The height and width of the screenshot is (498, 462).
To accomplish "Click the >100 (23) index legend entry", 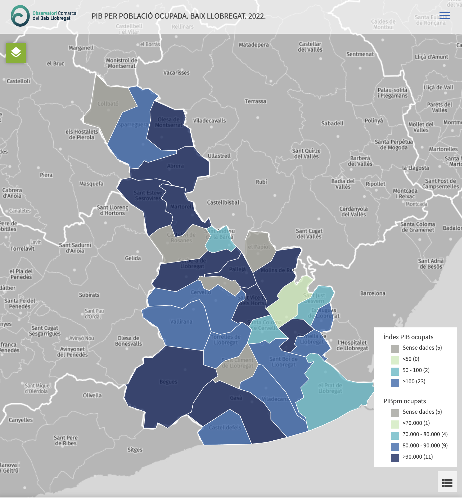I will point(414,382).
